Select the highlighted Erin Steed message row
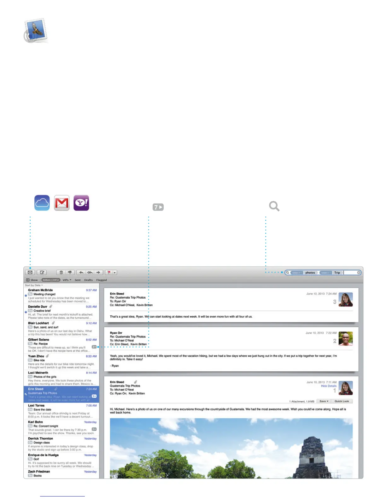The height and width of the screenshot is (499, 386). [x=61, y=394]
